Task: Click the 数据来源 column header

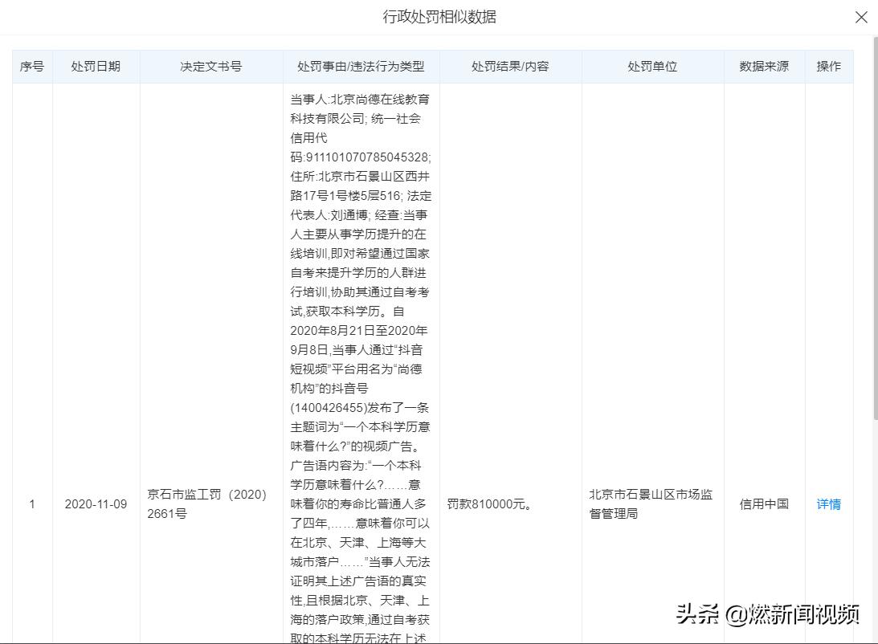Action: click(x=762, y=67)
